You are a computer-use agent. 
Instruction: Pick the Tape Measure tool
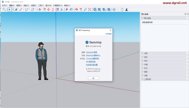tap(67, 9)
